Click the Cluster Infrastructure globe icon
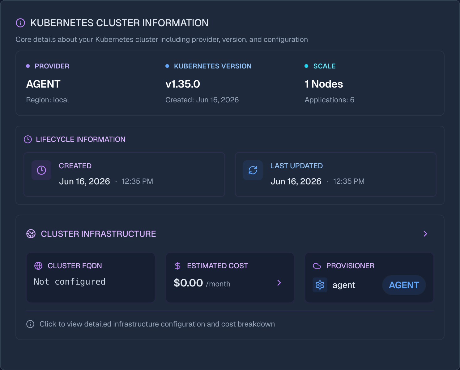 coord(31,234)
